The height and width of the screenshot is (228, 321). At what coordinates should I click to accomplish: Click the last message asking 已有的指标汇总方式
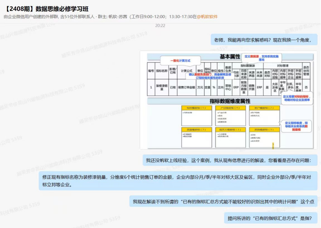pos(270,218)
